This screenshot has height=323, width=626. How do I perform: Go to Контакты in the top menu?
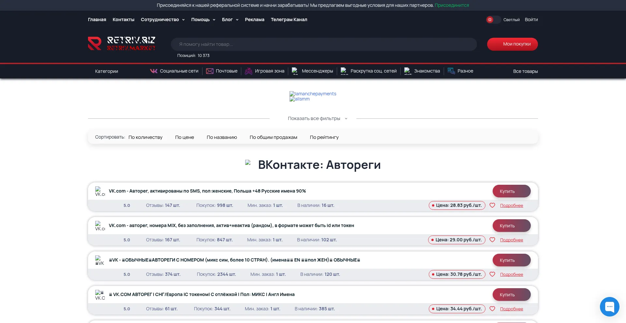coord(123,20)
